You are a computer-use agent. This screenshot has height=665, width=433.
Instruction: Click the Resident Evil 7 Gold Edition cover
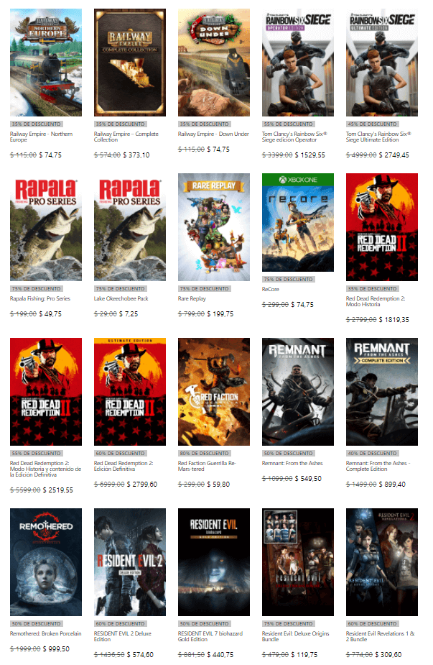[214, 561]
